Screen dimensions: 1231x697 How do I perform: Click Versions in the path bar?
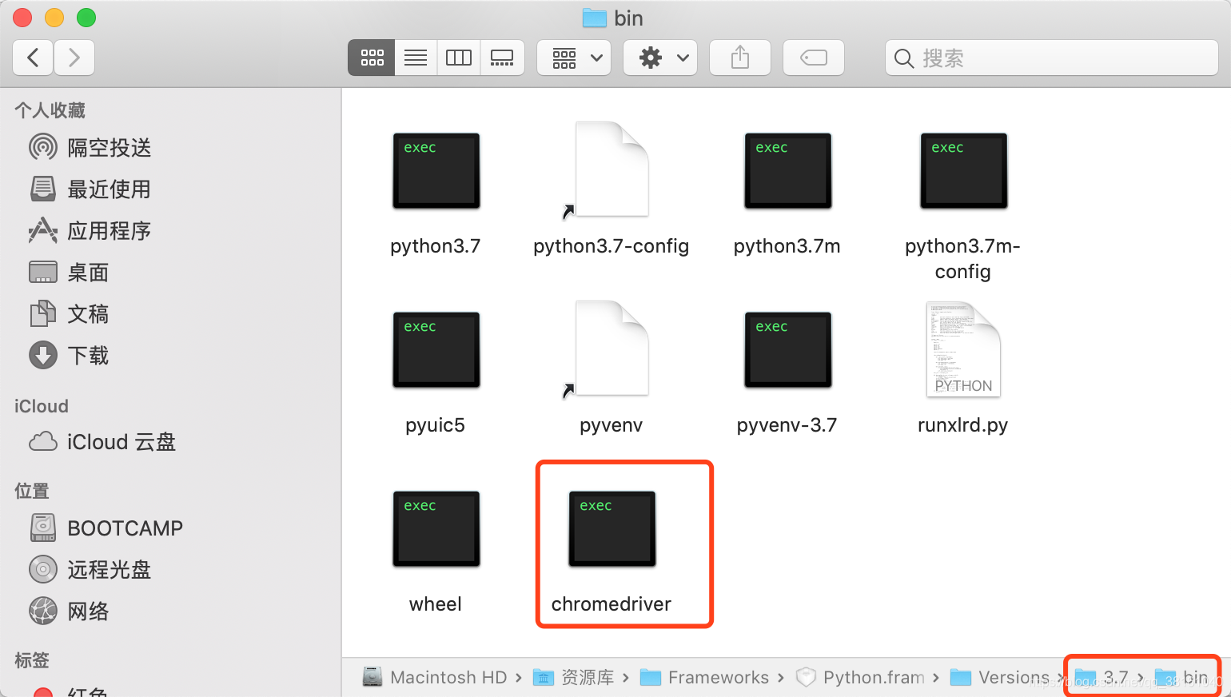1000,678
